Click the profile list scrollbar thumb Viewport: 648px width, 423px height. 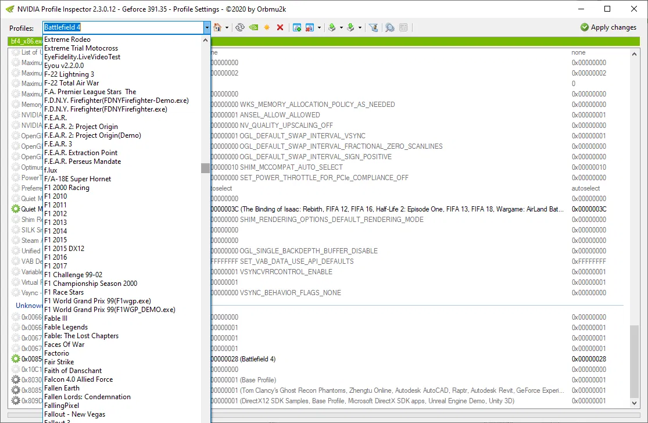tap(205, 168)
